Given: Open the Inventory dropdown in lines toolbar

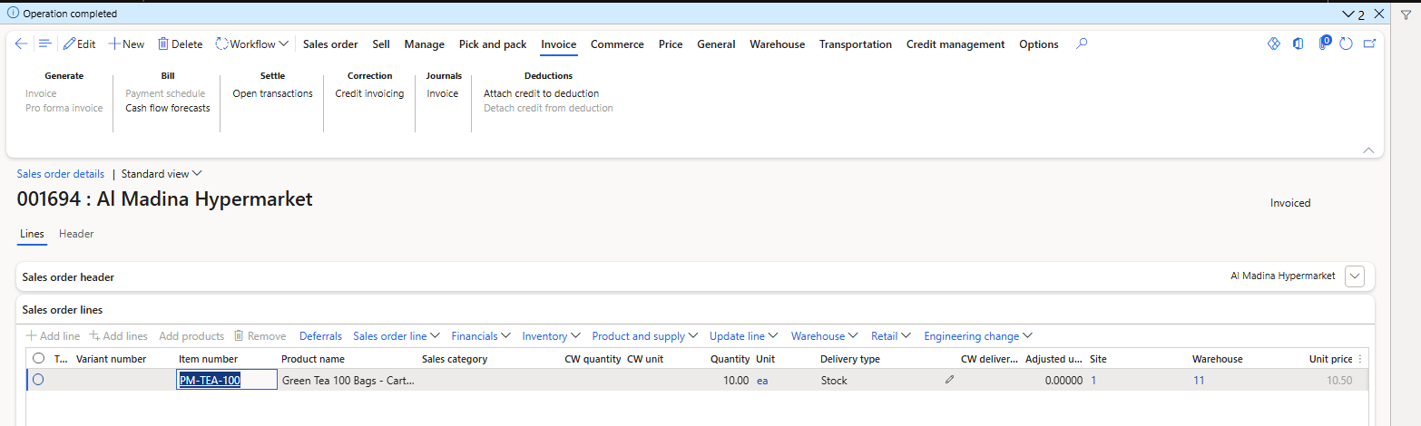Looking at the screenshot, I should pos(552,336).
